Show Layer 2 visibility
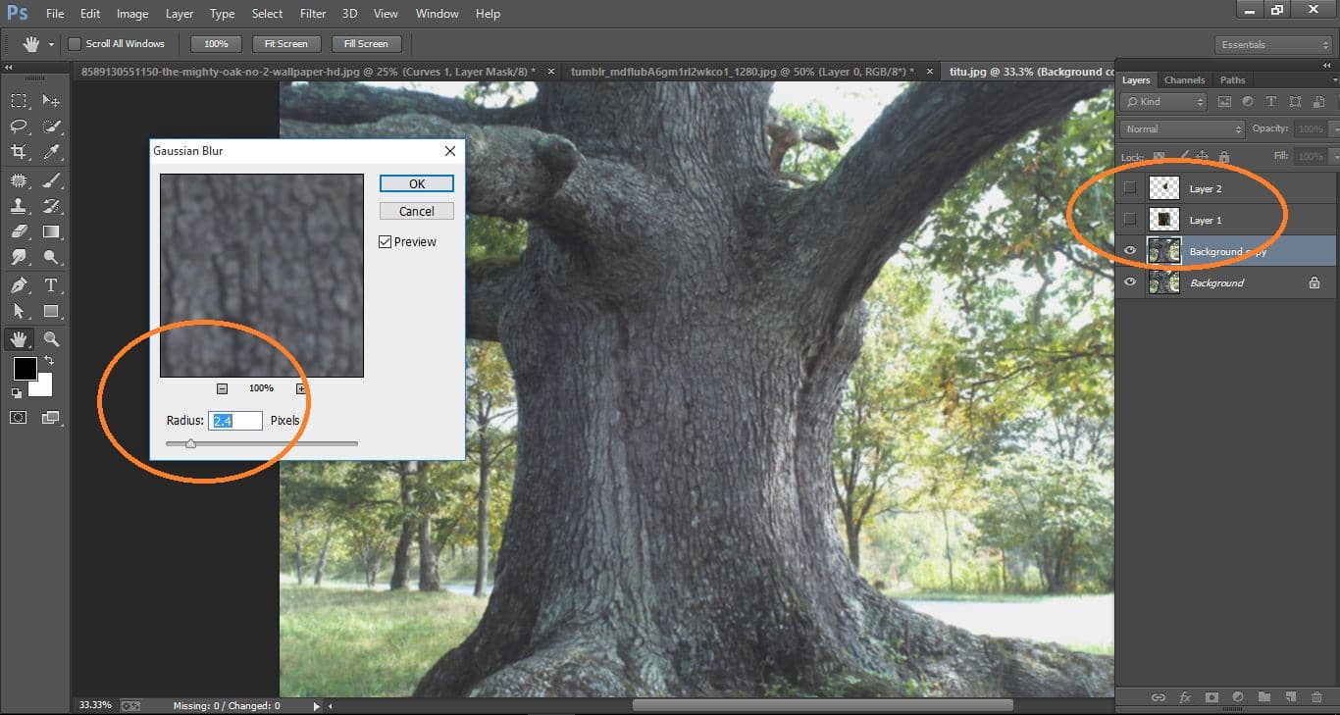This screenshot has height=715, width=1340. click(x=1130, y=187)
